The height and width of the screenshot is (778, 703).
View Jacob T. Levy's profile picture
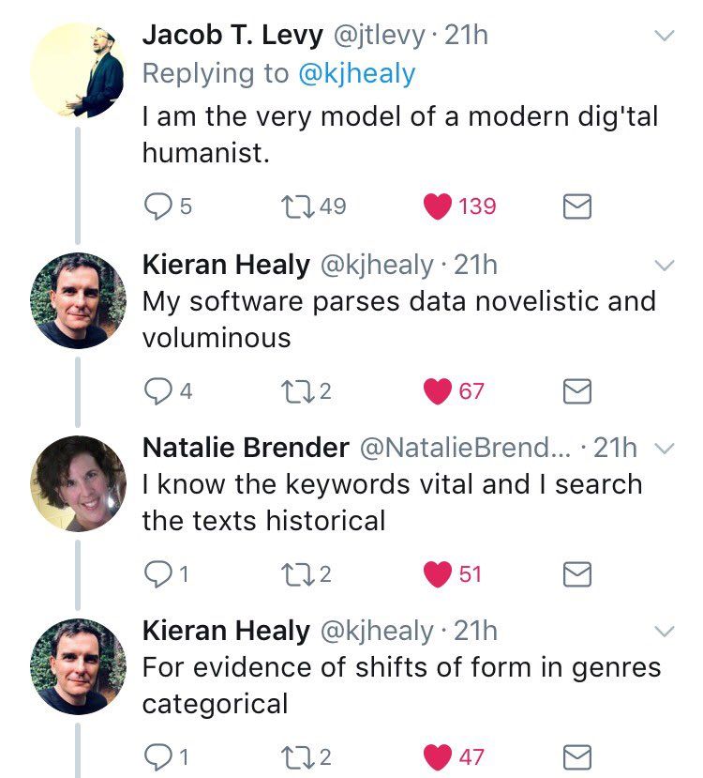[78, 70]
